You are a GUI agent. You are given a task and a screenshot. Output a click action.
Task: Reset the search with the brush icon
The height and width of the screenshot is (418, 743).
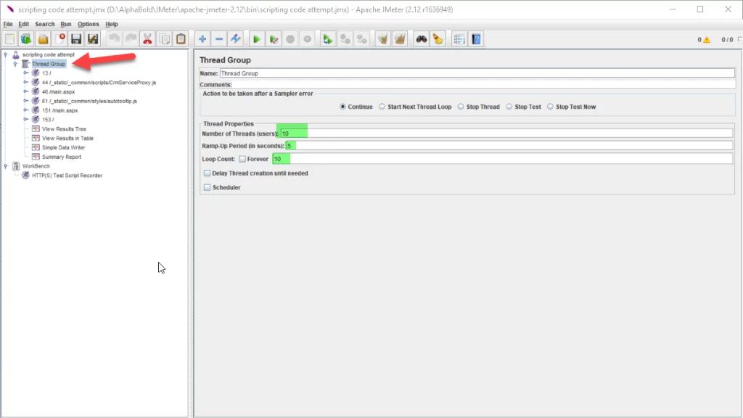438,39
